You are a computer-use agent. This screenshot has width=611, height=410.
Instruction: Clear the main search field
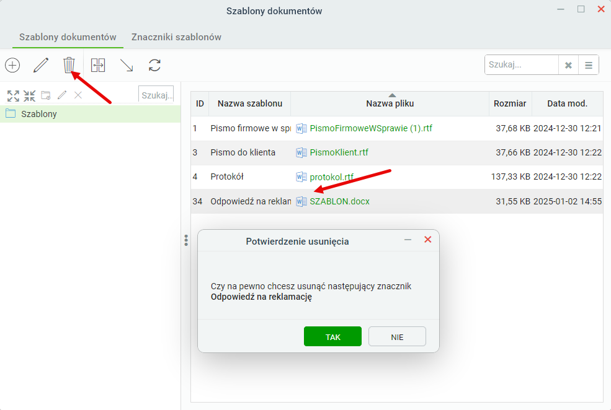(x=569, y=65)
